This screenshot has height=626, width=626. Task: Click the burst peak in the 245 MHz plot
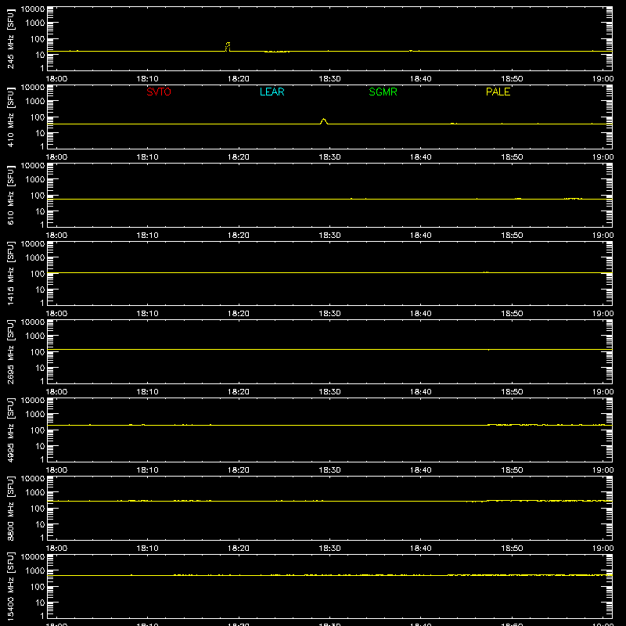click(x=228, y=46)
